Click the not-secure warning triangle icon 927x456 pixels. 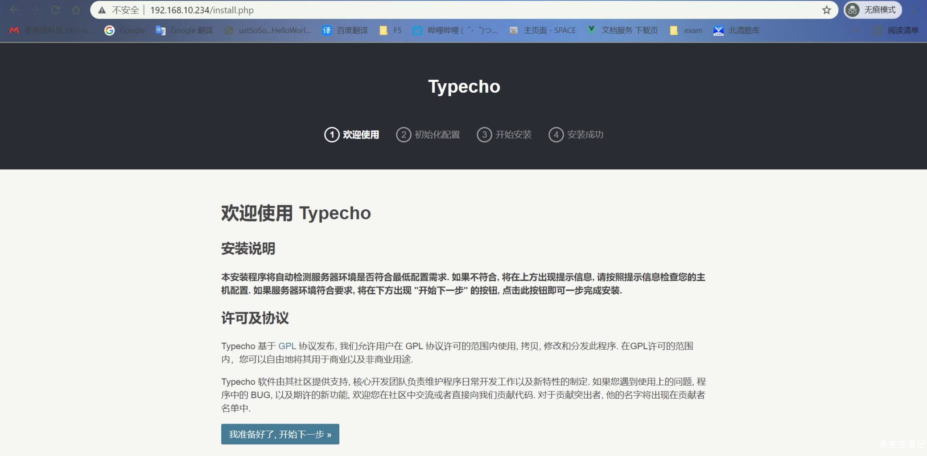click(x=102, y=10)
